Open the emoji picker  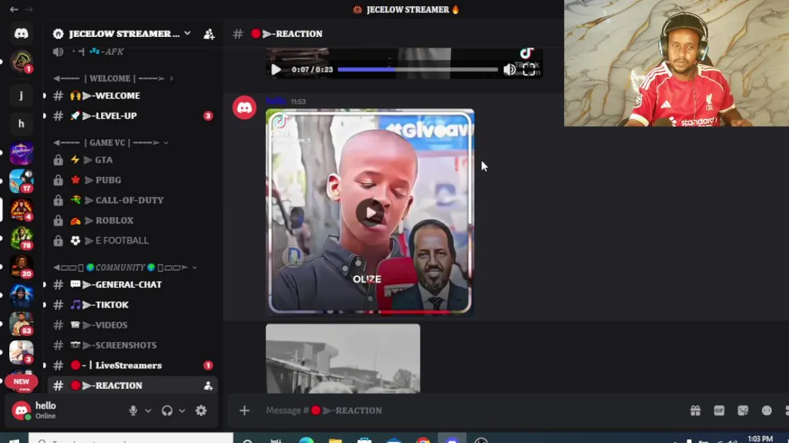(767, 410)
